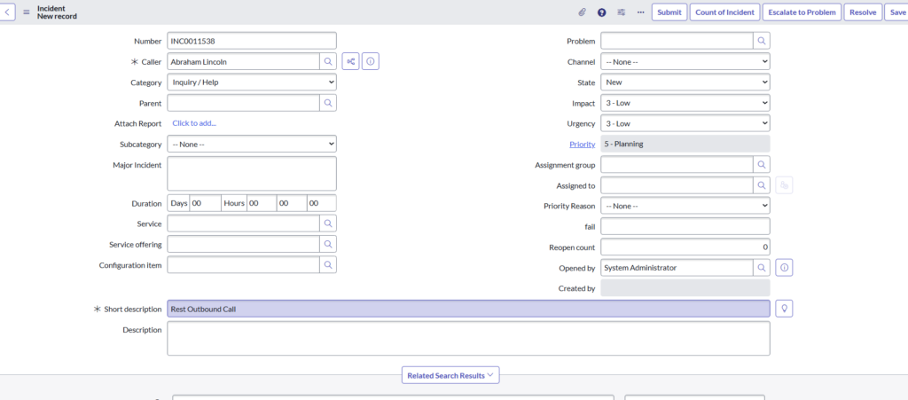Click the Submit button
Viewport: 908px width, 400px height.
click(x=669, y=12)
